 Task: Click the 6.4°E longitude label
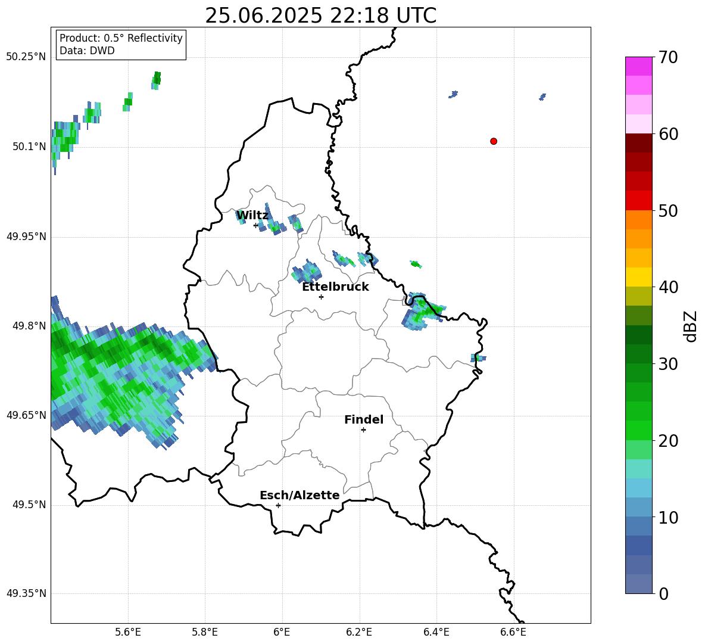[436, 633]
